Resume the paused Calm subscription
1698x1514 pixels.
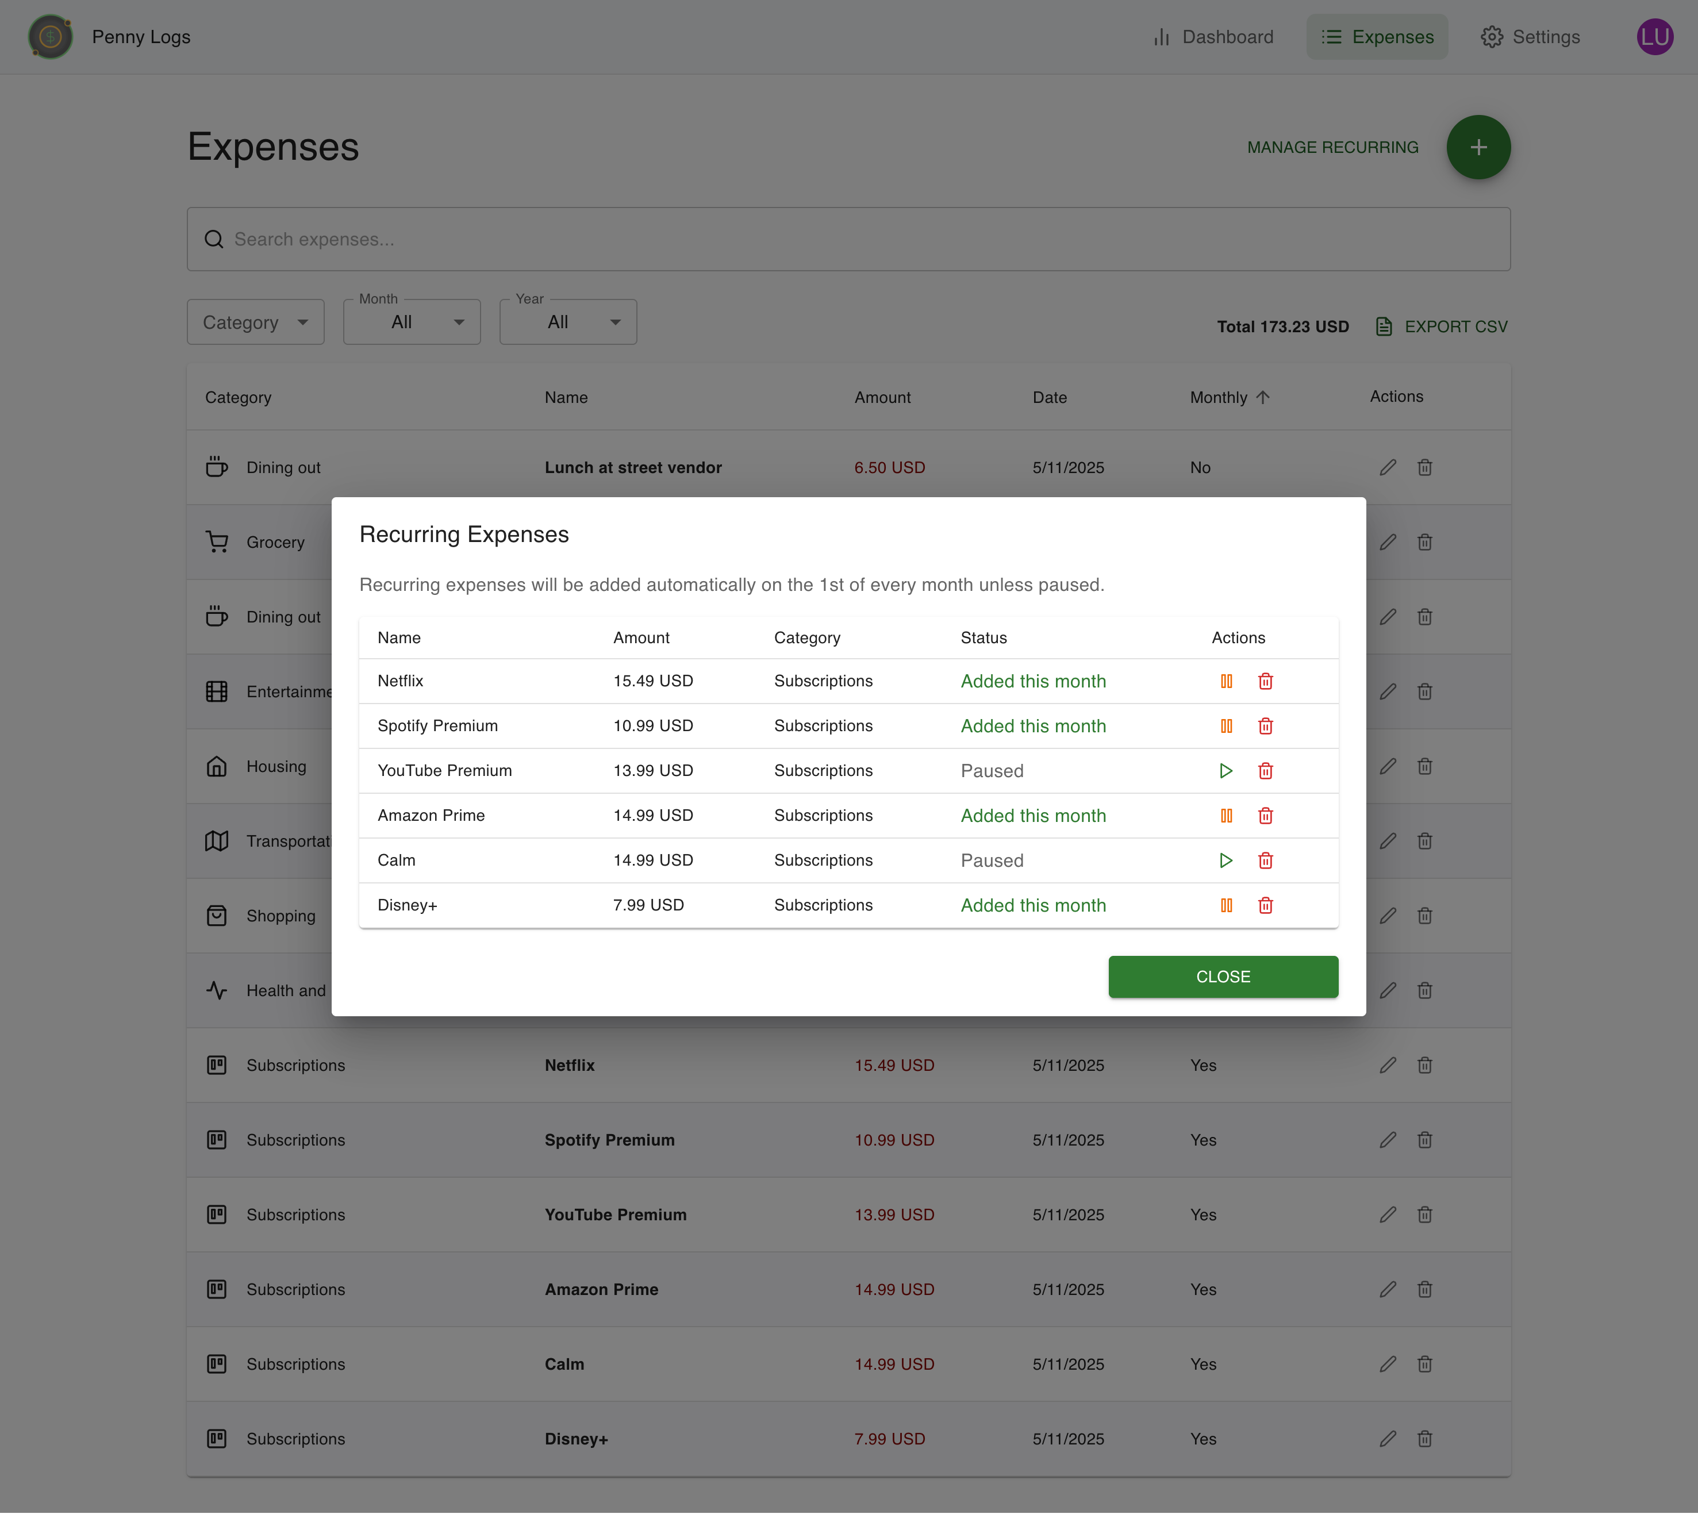pos(1226,861)
